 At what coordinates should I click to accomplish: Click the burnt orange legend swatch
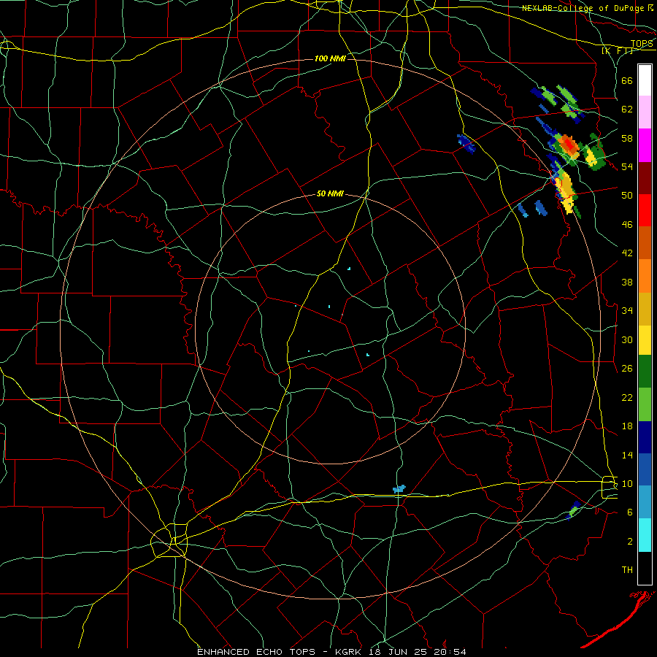click(x=645, y=243)
